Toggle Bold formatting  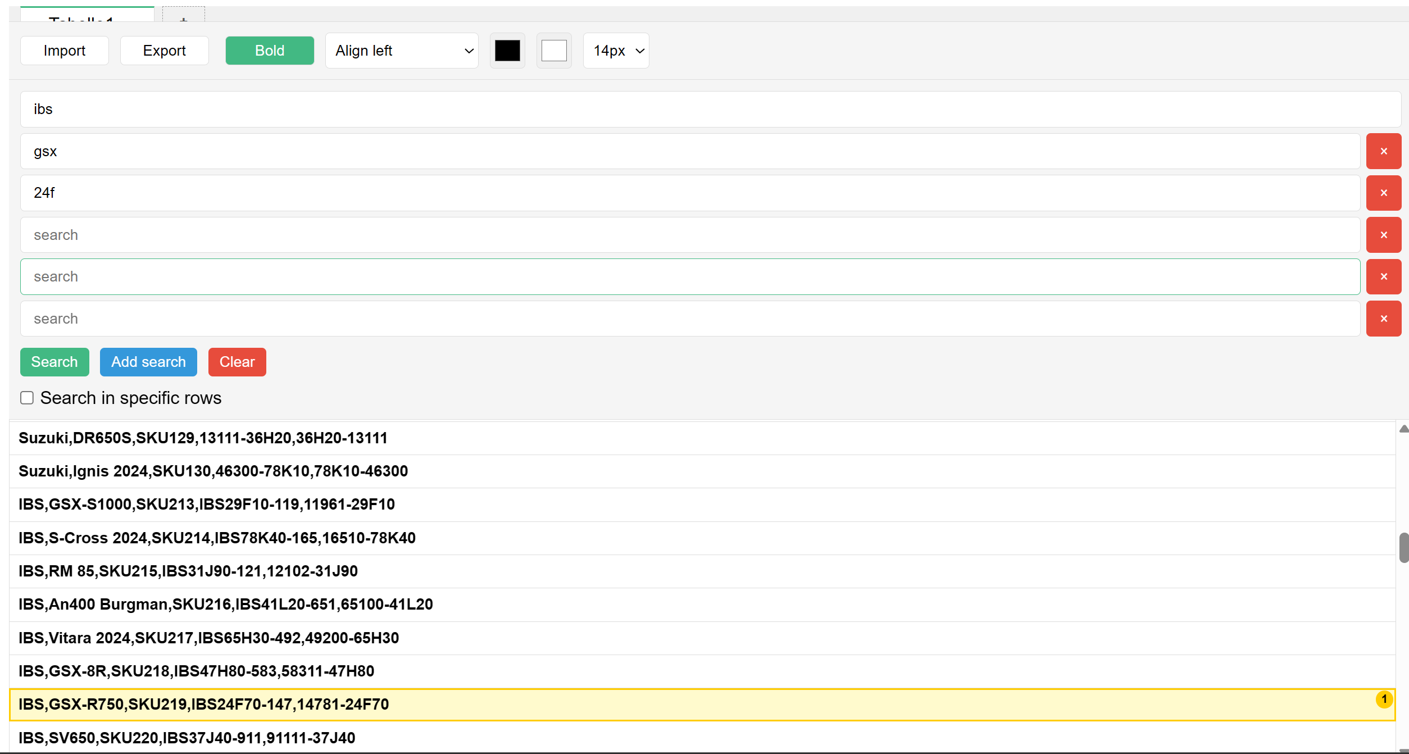click(269, 50)
